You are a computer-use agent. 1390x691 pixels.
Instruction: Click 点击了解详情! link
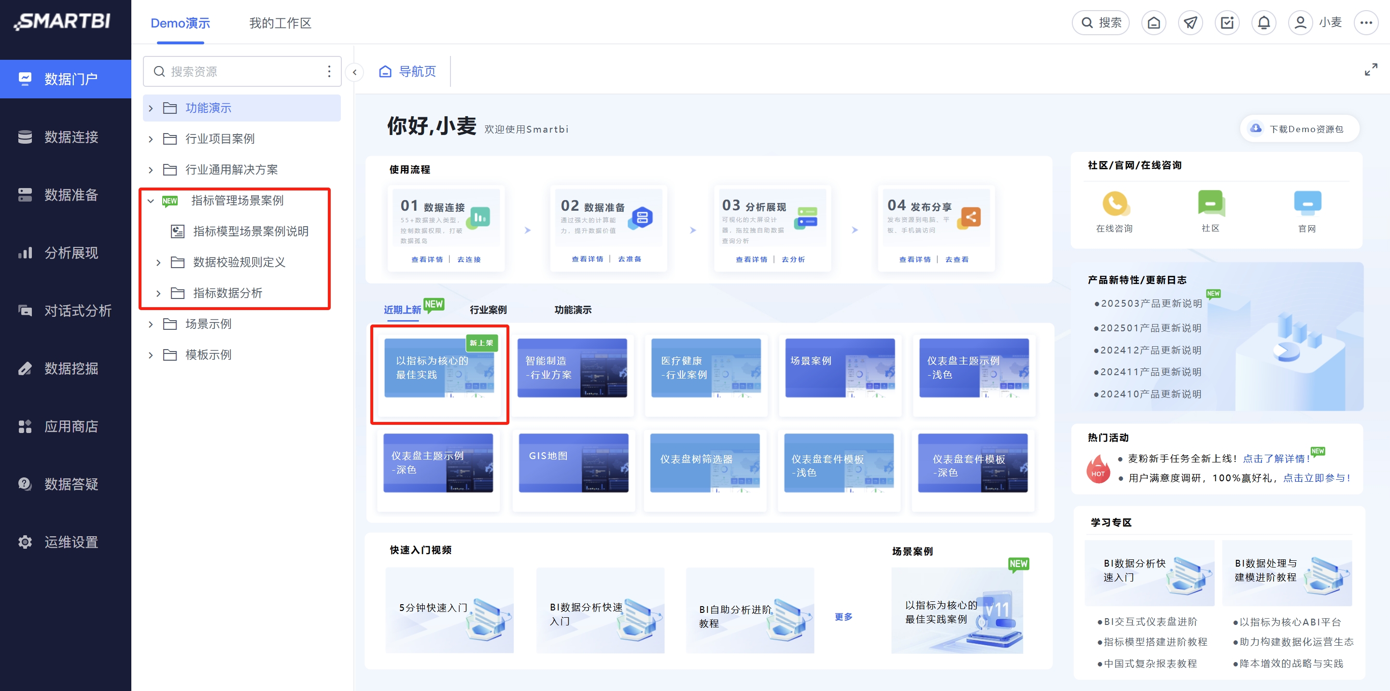[x=1276, y=459]
